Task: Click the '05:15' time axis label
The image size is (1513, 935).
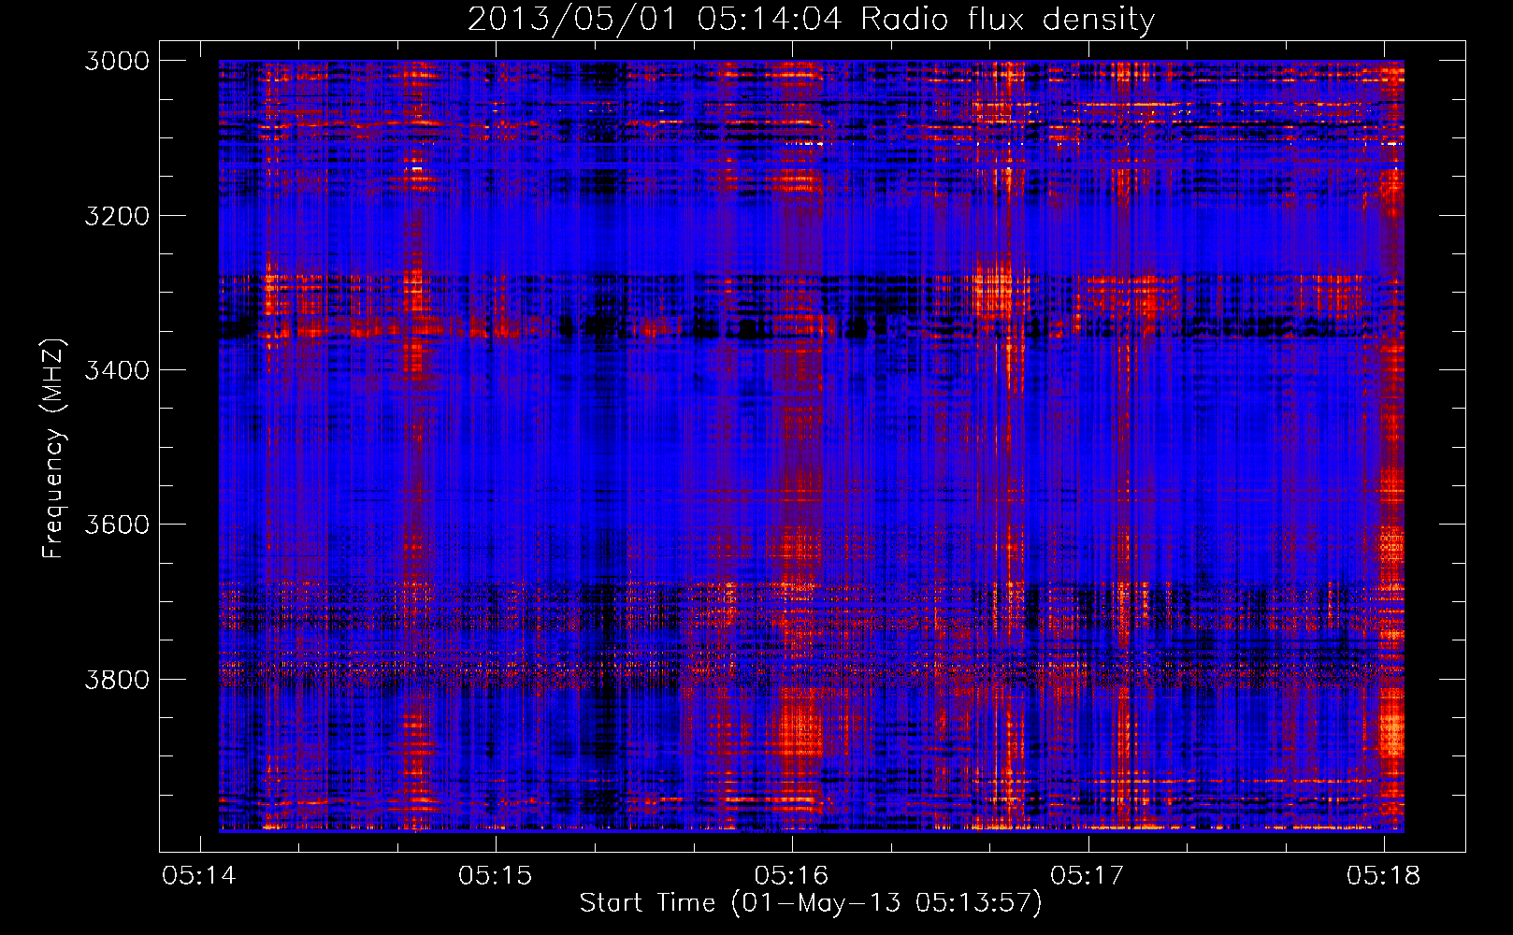Action: pyautogui.click(x=495, y=875)
